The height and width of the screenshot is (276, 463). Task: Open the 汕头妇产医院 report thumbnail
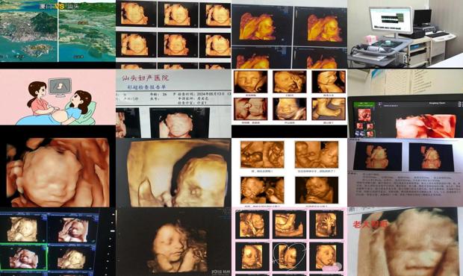click(173, 104)
